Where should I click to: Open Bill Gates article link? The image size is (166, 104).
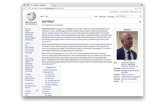coord(91,54)
